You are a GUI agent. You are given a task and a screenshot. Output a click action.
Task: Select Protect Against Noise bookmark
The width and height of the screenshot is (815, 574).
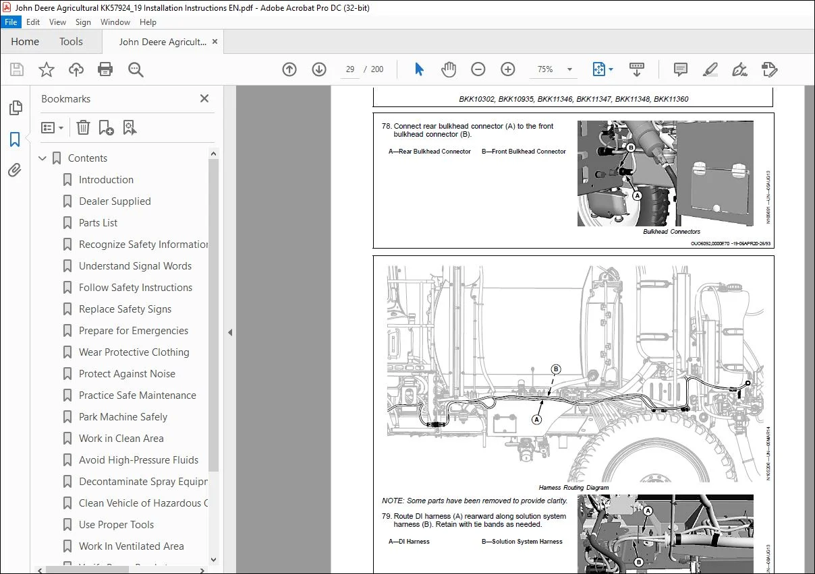coord(127,374)
